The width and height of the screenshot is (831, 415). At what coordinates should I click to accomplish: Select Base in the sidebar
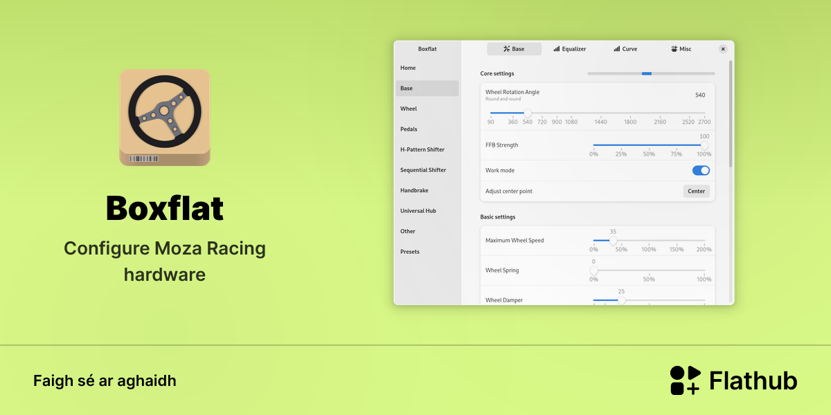click(427, 89)
